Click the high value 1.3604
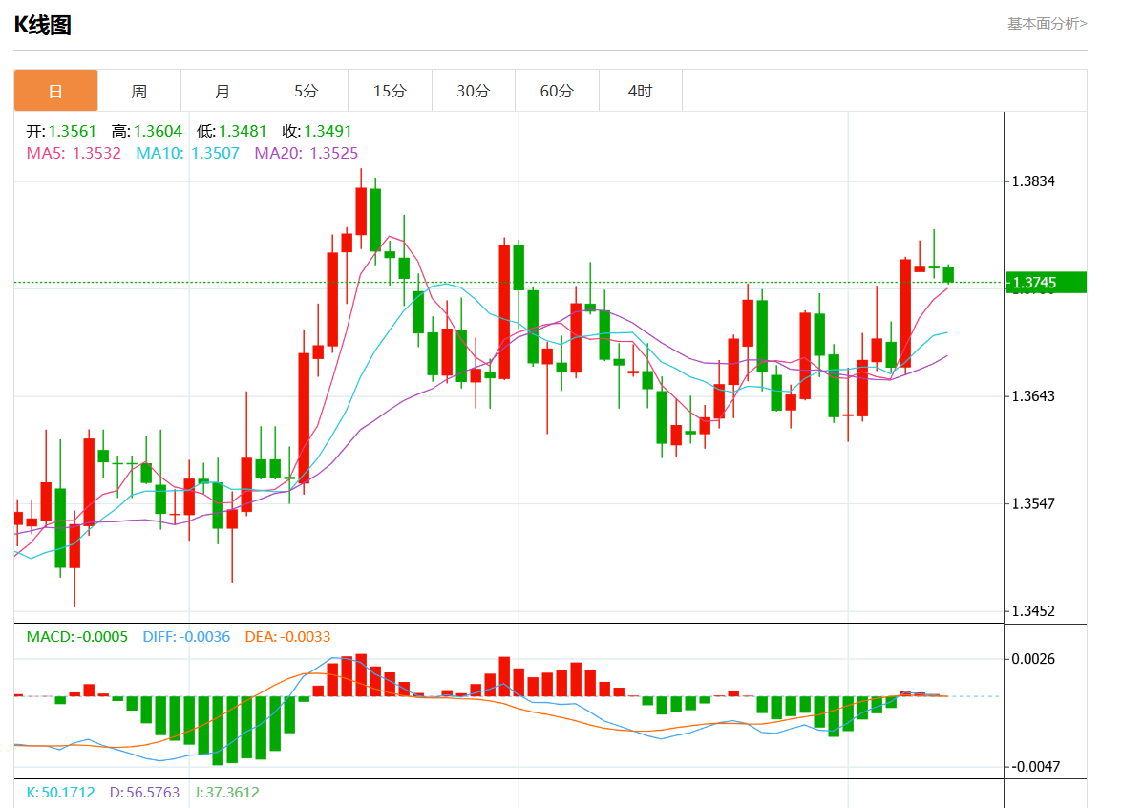The width and height of the screenshot is (1122, 808). [159, 131]
